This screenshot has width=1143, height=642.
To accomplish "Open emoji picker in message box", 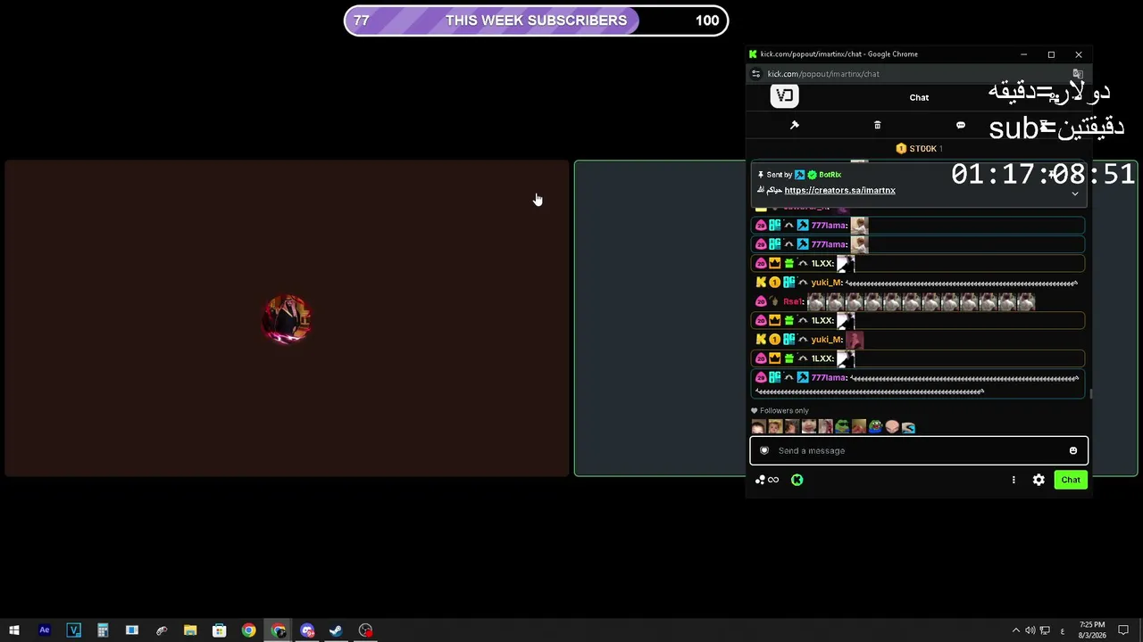I will click(x=1073, y=450).
